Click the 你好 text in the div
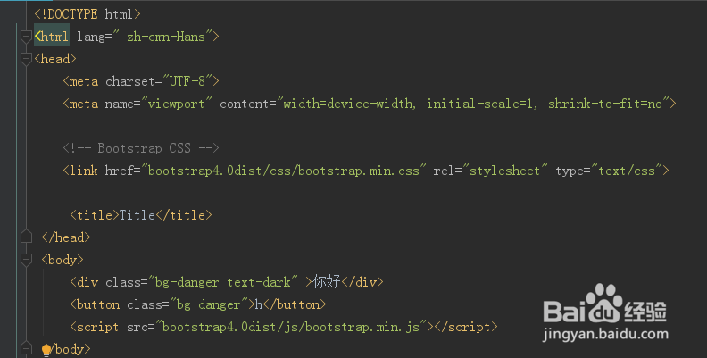The height and width of the screenshot is (358, 707). (x=327, y=282)
